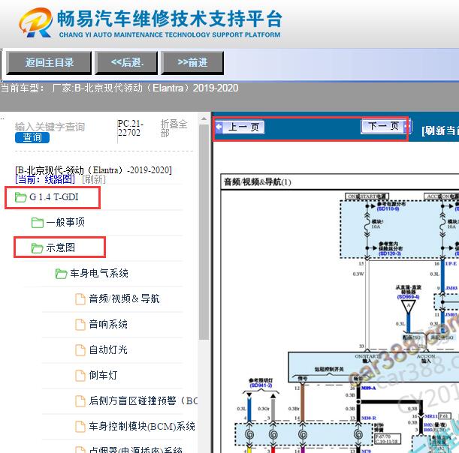Click the left arrow icon on 上一页
Screen dimensions: 459x453
click(x=219, y=127)
